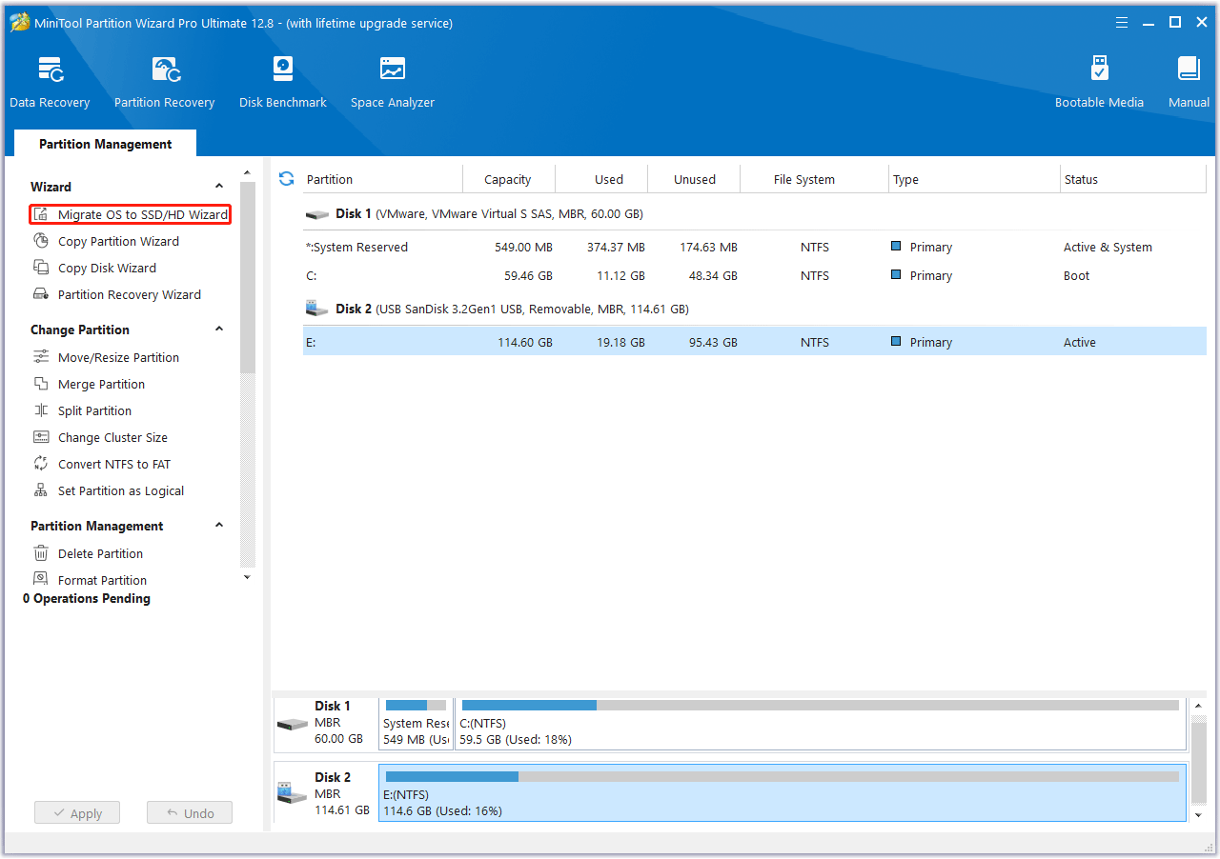
Task: Select the Migrate OS to SSD/HD Wizard
Action: coord(131,214)
